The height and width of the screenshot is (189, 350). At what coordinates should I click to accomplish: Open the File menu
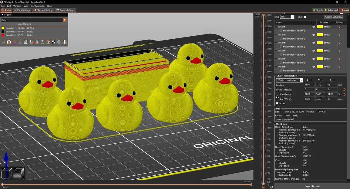(x=3, y=6)
